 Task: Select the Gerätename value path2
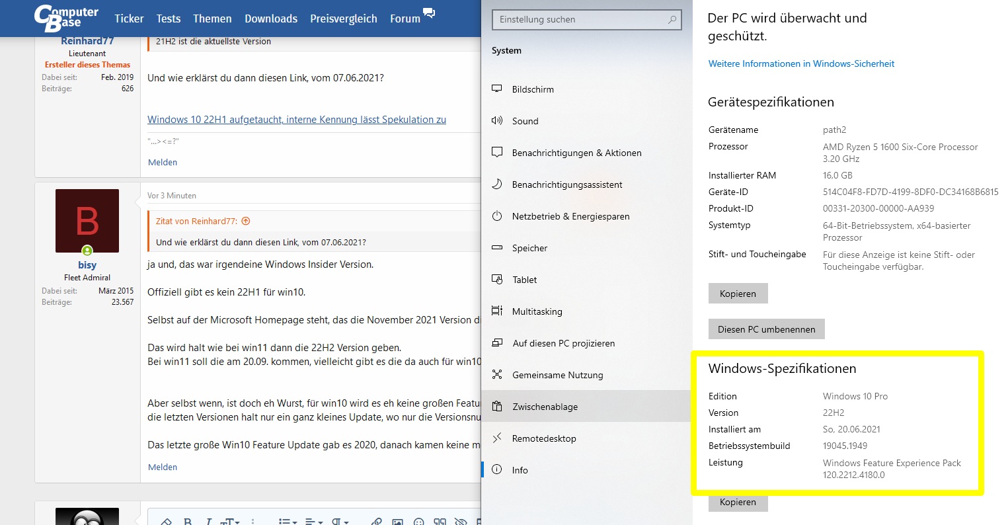pyautogui.click(x=834, y=130)
